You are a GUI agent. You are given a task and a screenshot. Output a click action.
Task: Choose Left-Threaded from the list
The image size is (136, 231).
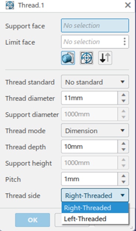pos(95,219)
